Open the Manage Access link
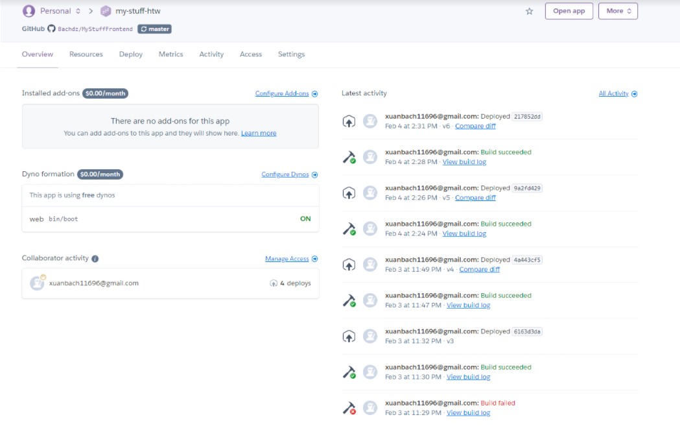Viewport: 680px width, 430px height. 287,259
